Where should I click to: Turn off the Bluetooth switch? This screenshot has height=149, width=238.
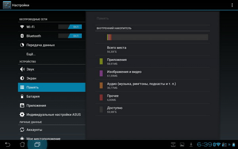tap(70, 36)
